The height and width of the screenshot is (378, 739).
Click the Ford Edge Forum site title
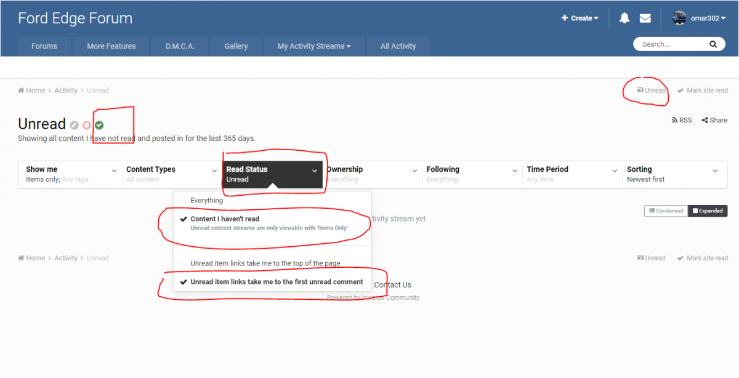click(x=75, y=18)
